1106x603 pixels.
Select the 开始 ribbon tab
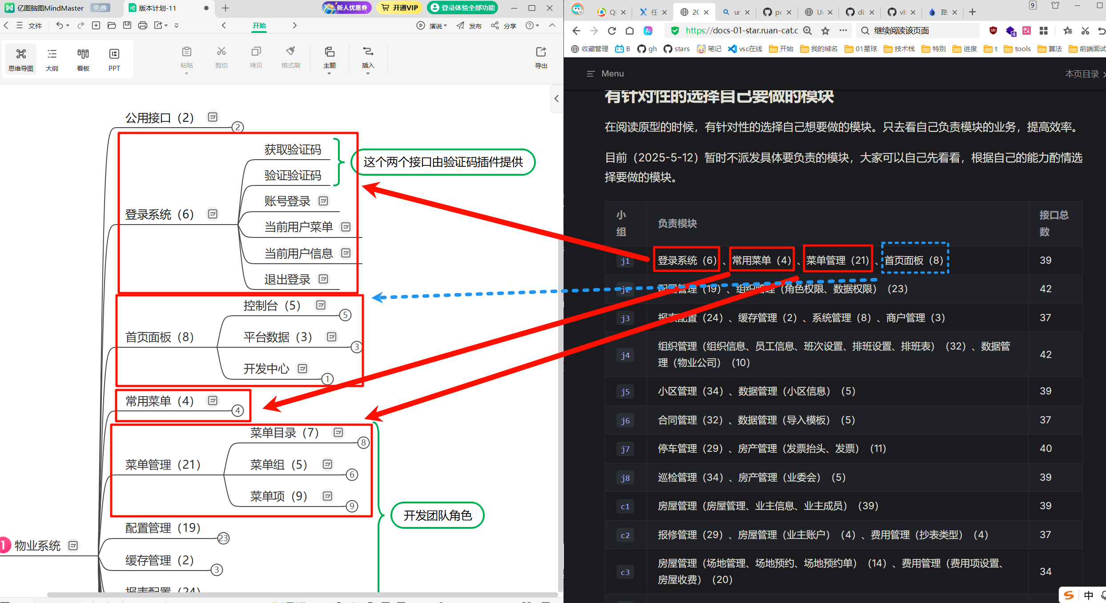(259, 26)
